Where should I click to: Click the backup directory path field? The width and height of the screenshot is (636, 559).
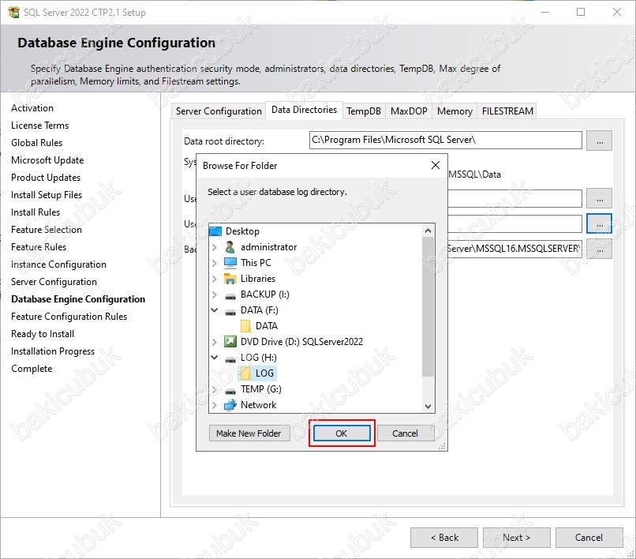tap(514, 249)
